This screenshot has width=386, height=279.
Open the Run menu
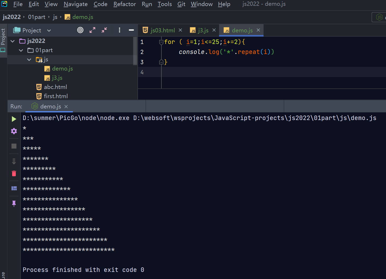[147, 4]
